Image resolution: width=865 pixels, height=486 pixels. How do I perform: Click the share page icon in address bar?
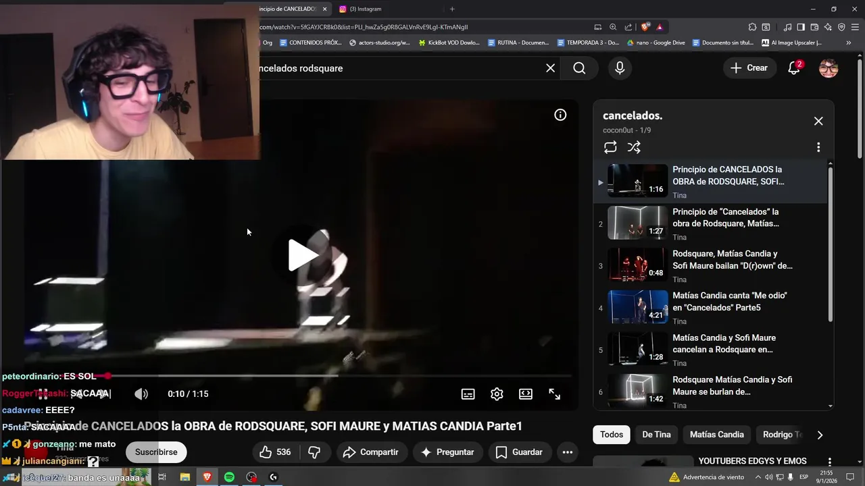point(628,27)
